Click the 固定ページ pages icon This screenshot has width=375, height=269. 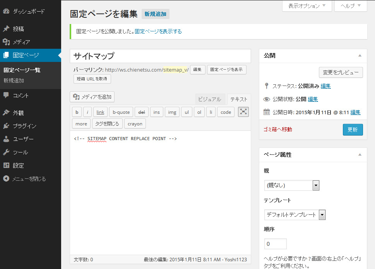point(6,55)
